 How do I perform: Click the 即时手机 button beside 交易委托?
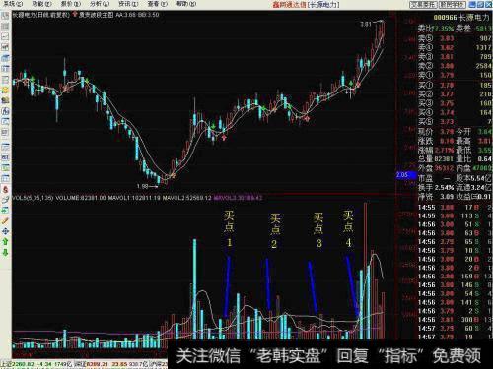pyautogui.click(x=452, y=4)
